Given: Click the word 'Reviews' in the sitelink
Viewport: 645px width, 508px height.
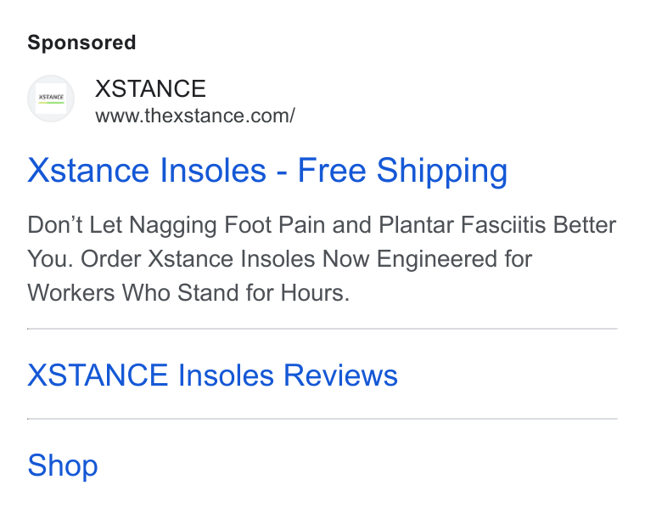Looking at the screenshot, I should coord(340,375).
